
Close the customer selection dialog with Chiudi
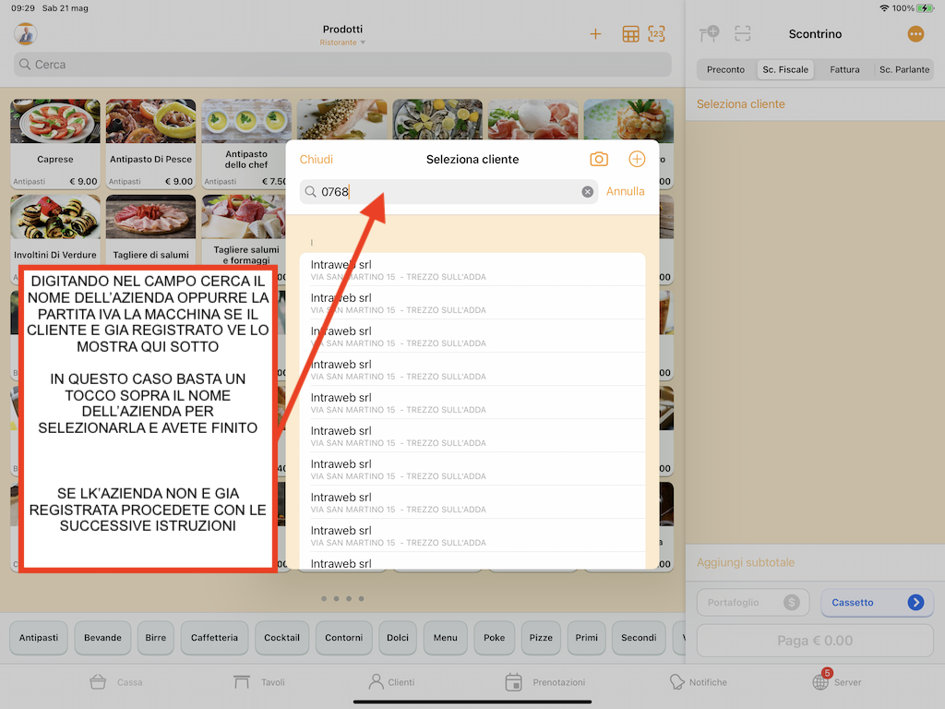317,159
